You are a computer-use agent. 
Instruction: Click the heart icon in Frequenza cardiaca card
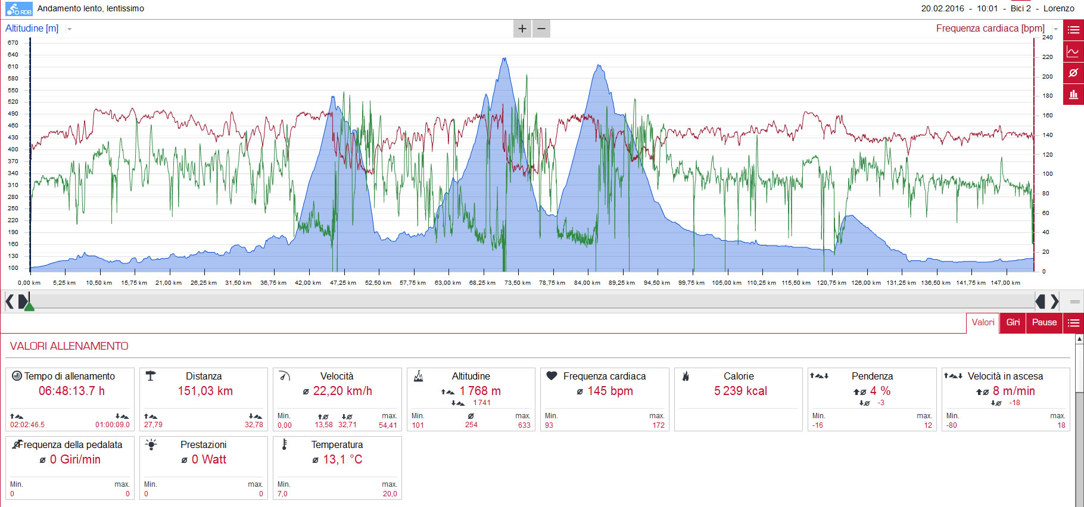pos(552,376)
